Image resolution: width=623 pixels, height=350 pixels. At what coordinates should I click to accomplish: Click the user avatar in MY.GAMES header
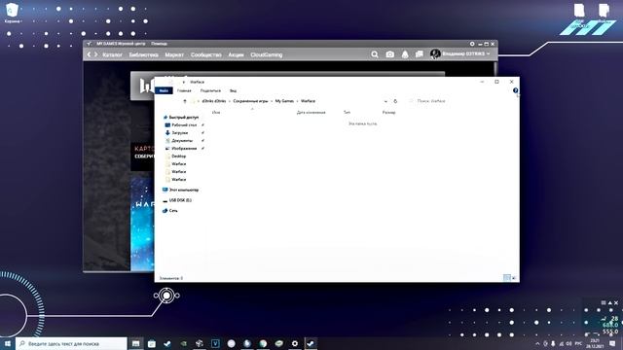tap(435, 54)
